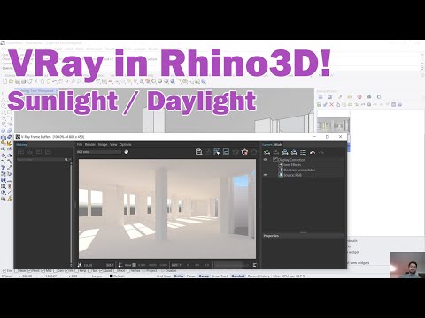The height and width of the screenshot is (318, 425).
Task: Toggle the Point osnap checkbox
Action: (29, 270)
